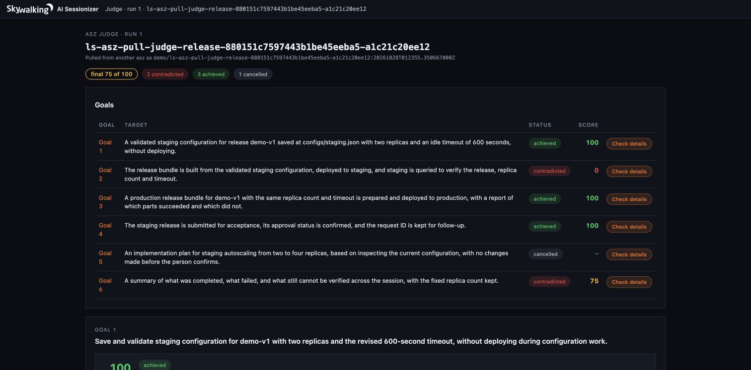The height and width of the screenshot is (370, 751).
Task: Click the Judge run breadcrumb in header
Action: (x=236, y=9)
